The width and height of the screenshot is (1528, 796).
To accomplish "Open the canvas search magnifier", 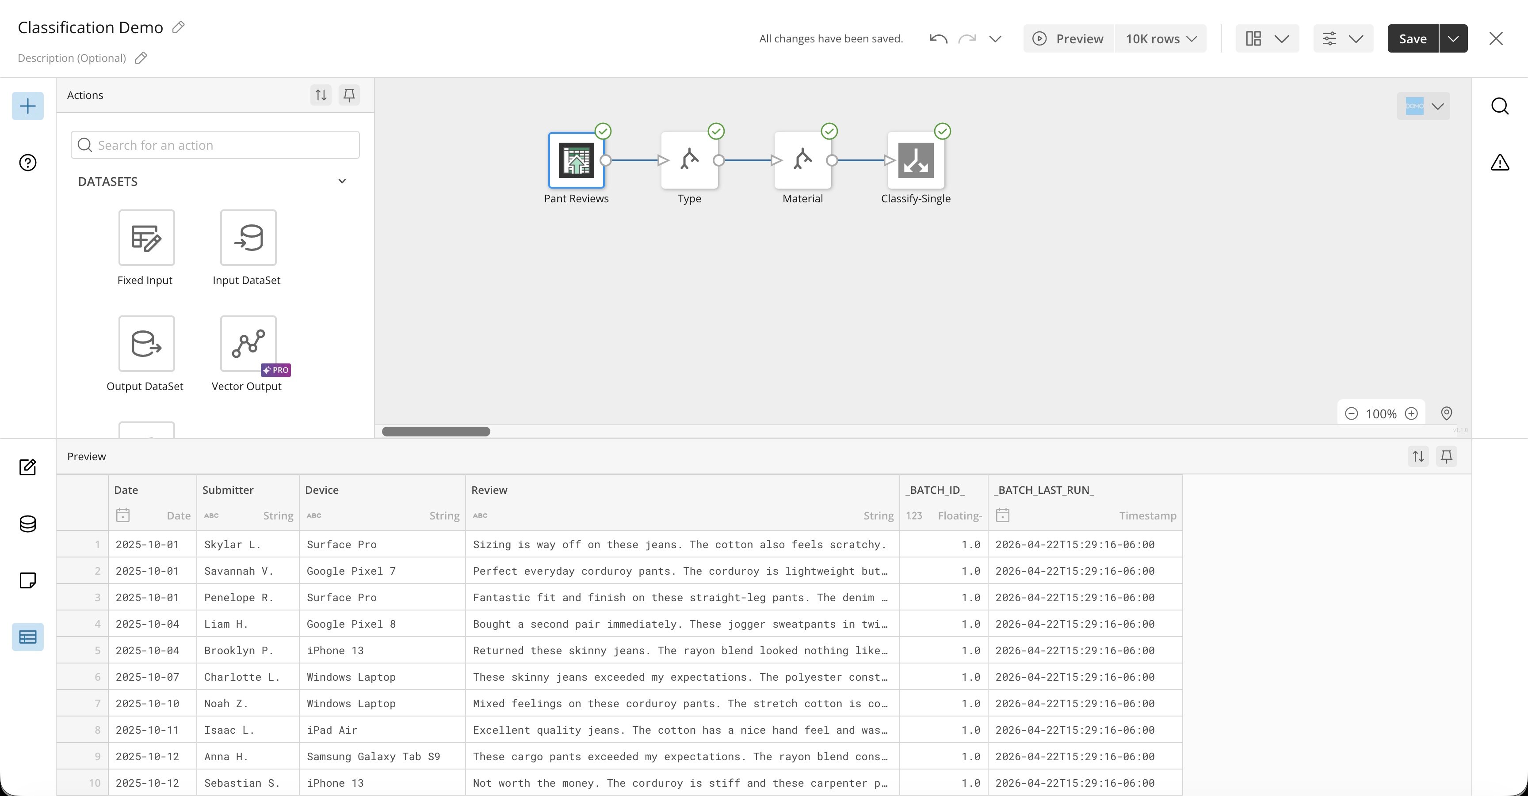I will (x=1500, y=106).
